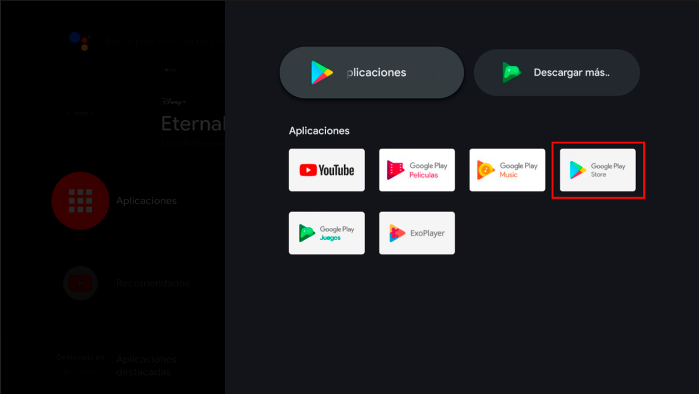Select Aplicaciones row label in sidebar
This screenshot has width=699, height=394.
click(146, 200)
